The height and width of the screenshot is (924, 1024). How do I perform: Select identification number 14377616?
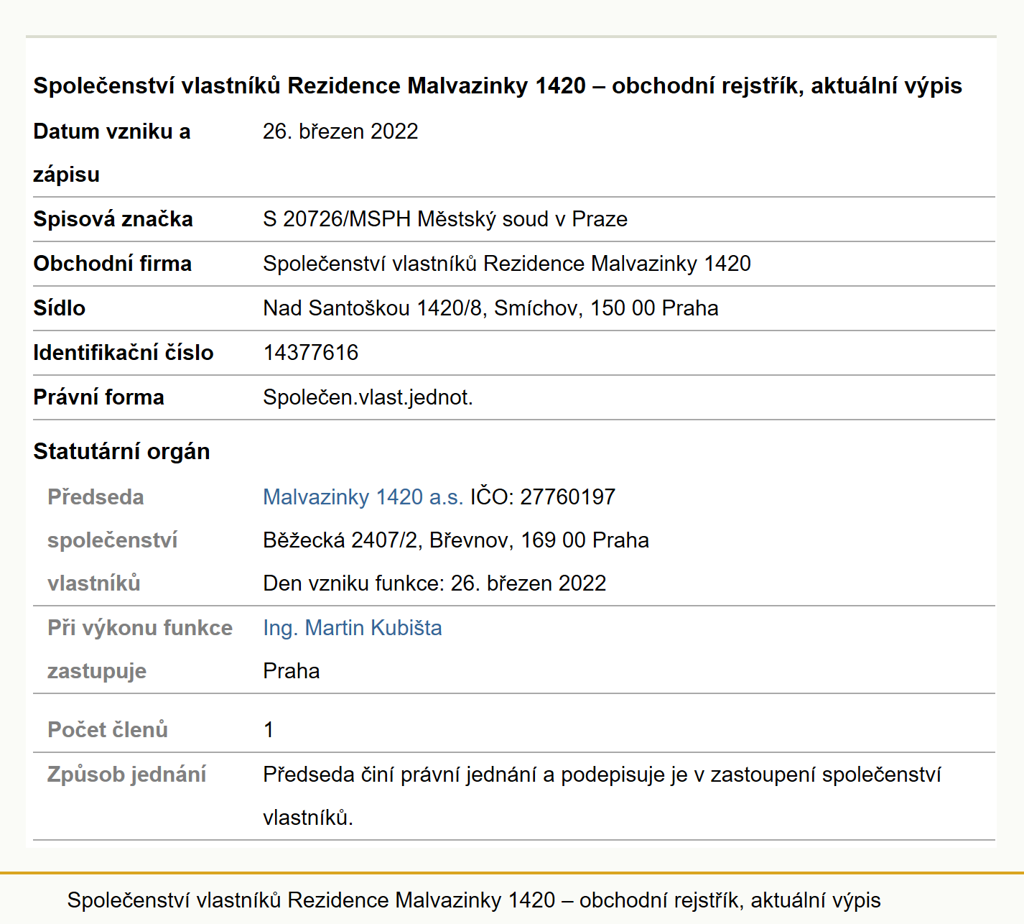point(310,353)
